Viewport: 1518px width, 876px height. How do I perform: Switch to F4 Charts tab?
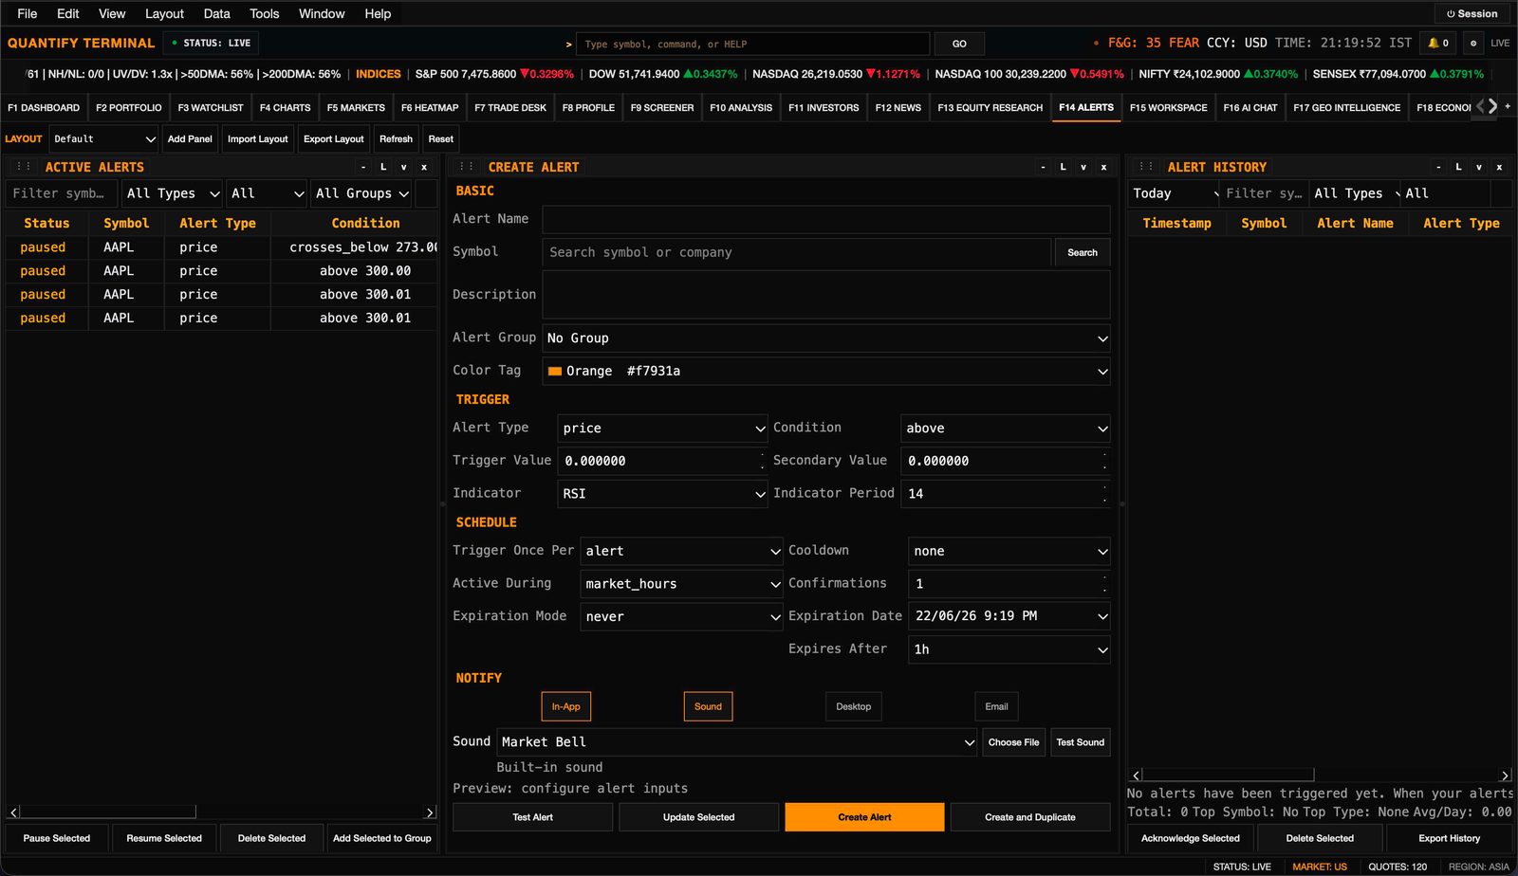285,107
